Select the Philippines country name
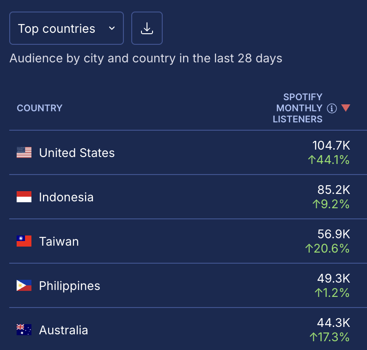Screen dimensions: 367x350 (x=69, y=286)
